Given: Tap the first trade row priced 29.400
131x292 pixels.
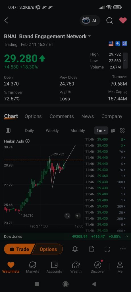Looking at the screenshot, I should point(105,139).
